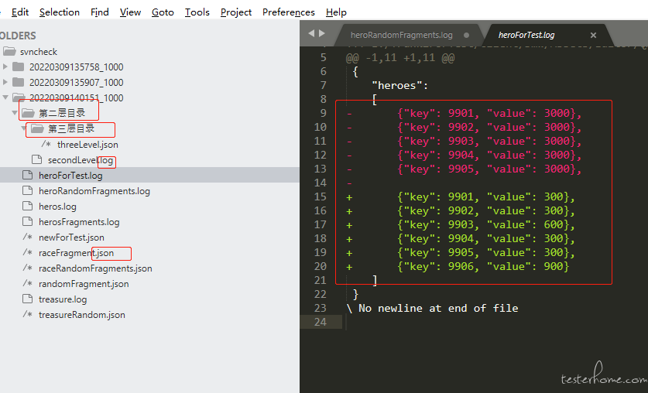Image resolution: width=648 pixels, height=393 pixels.
Task: Click file icon next to heroRandomFragments.log
Action: tap(27, 191)
